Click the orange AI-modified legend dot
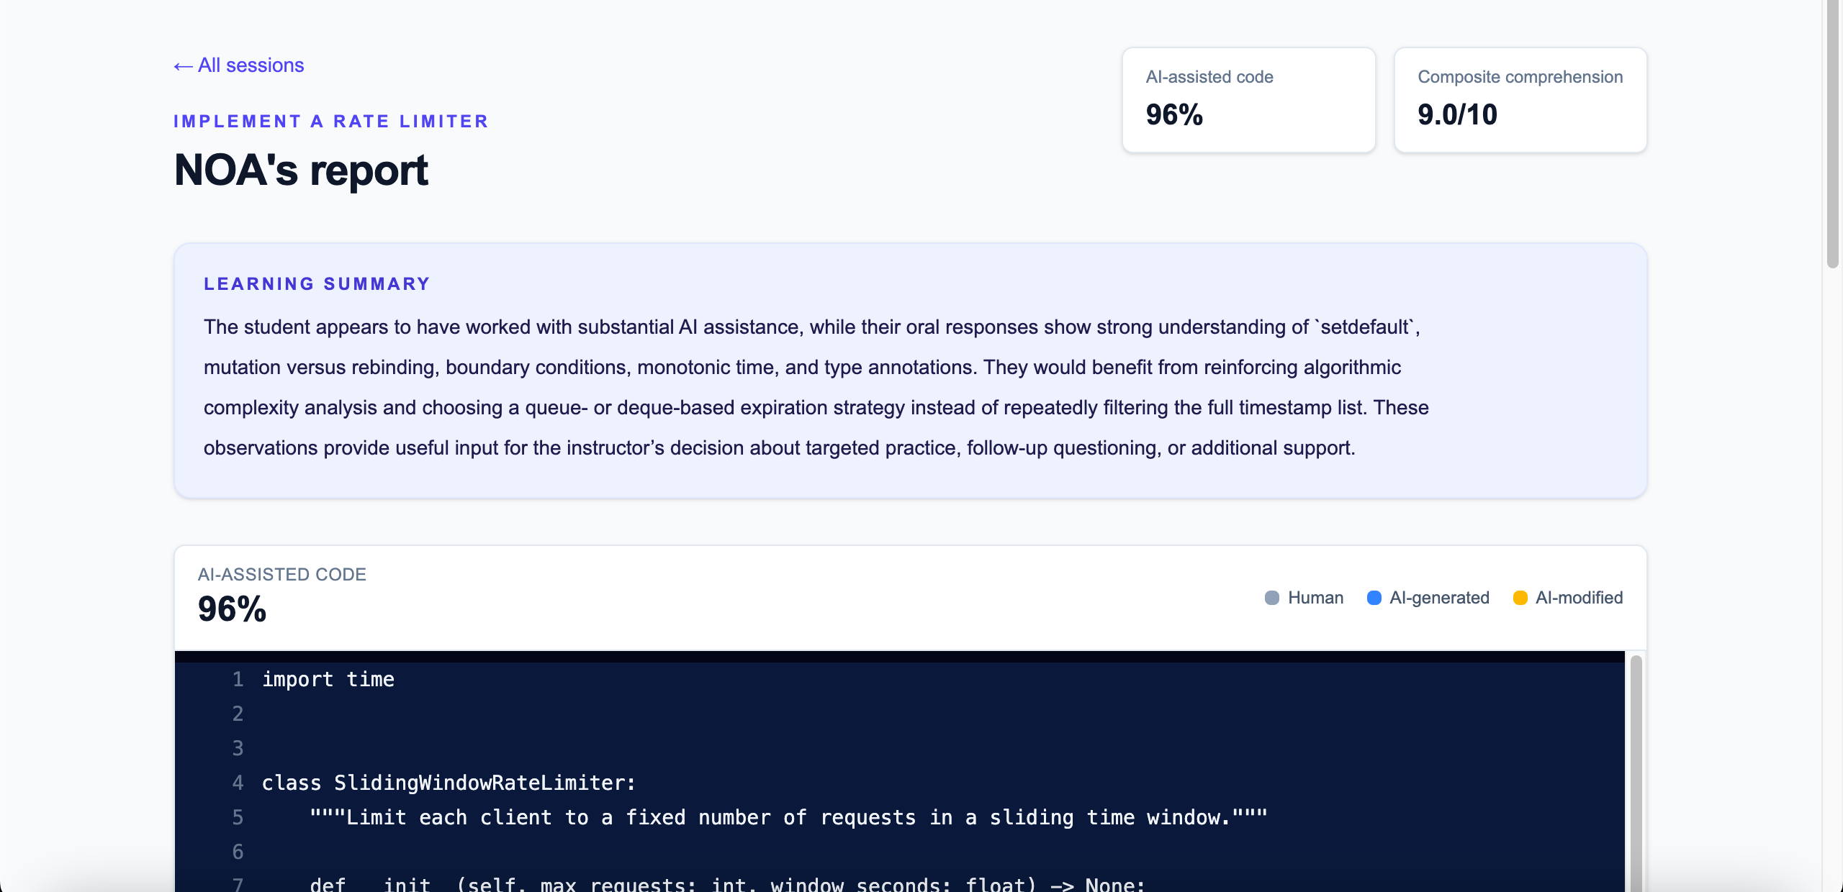This screenshot has height=892, width=1843. [1520, 598]
